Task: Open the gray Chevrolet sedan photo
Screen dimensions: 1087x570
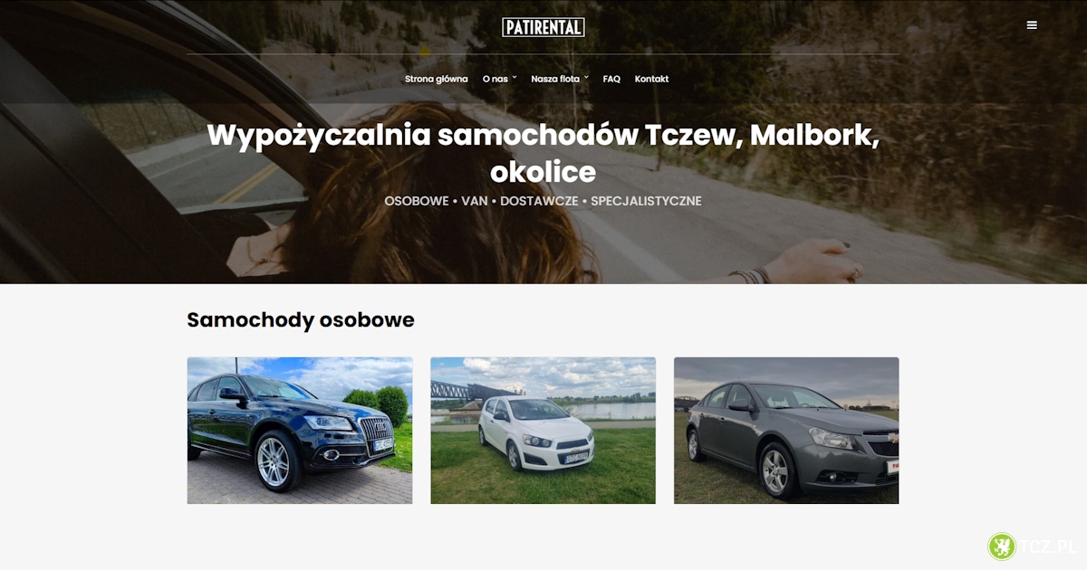Action: click(x=786, y=431)
